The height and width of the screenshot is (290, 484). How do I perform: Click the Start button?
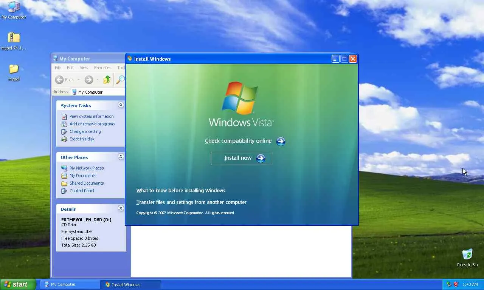pyautogui.click(x=18, y=284)
